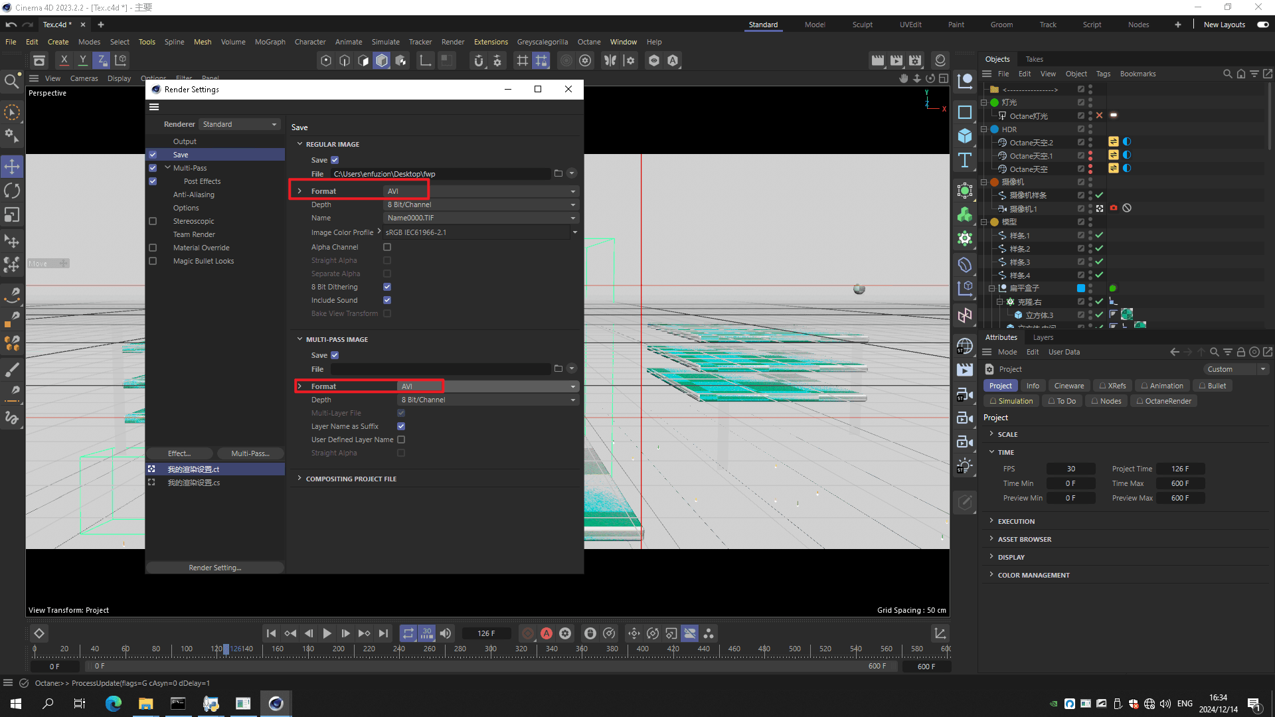Click the FPS input field showing 30
The image size is (1275, 717).
[x=1070, y=469]
